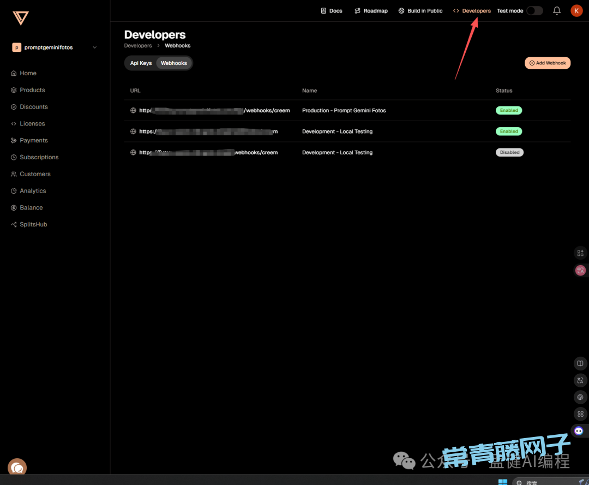Open Developers menu in top bar

pyautogui.click(x=472, y=11)
